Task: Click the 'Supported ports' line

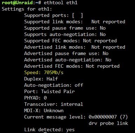Action: point(54,16)
